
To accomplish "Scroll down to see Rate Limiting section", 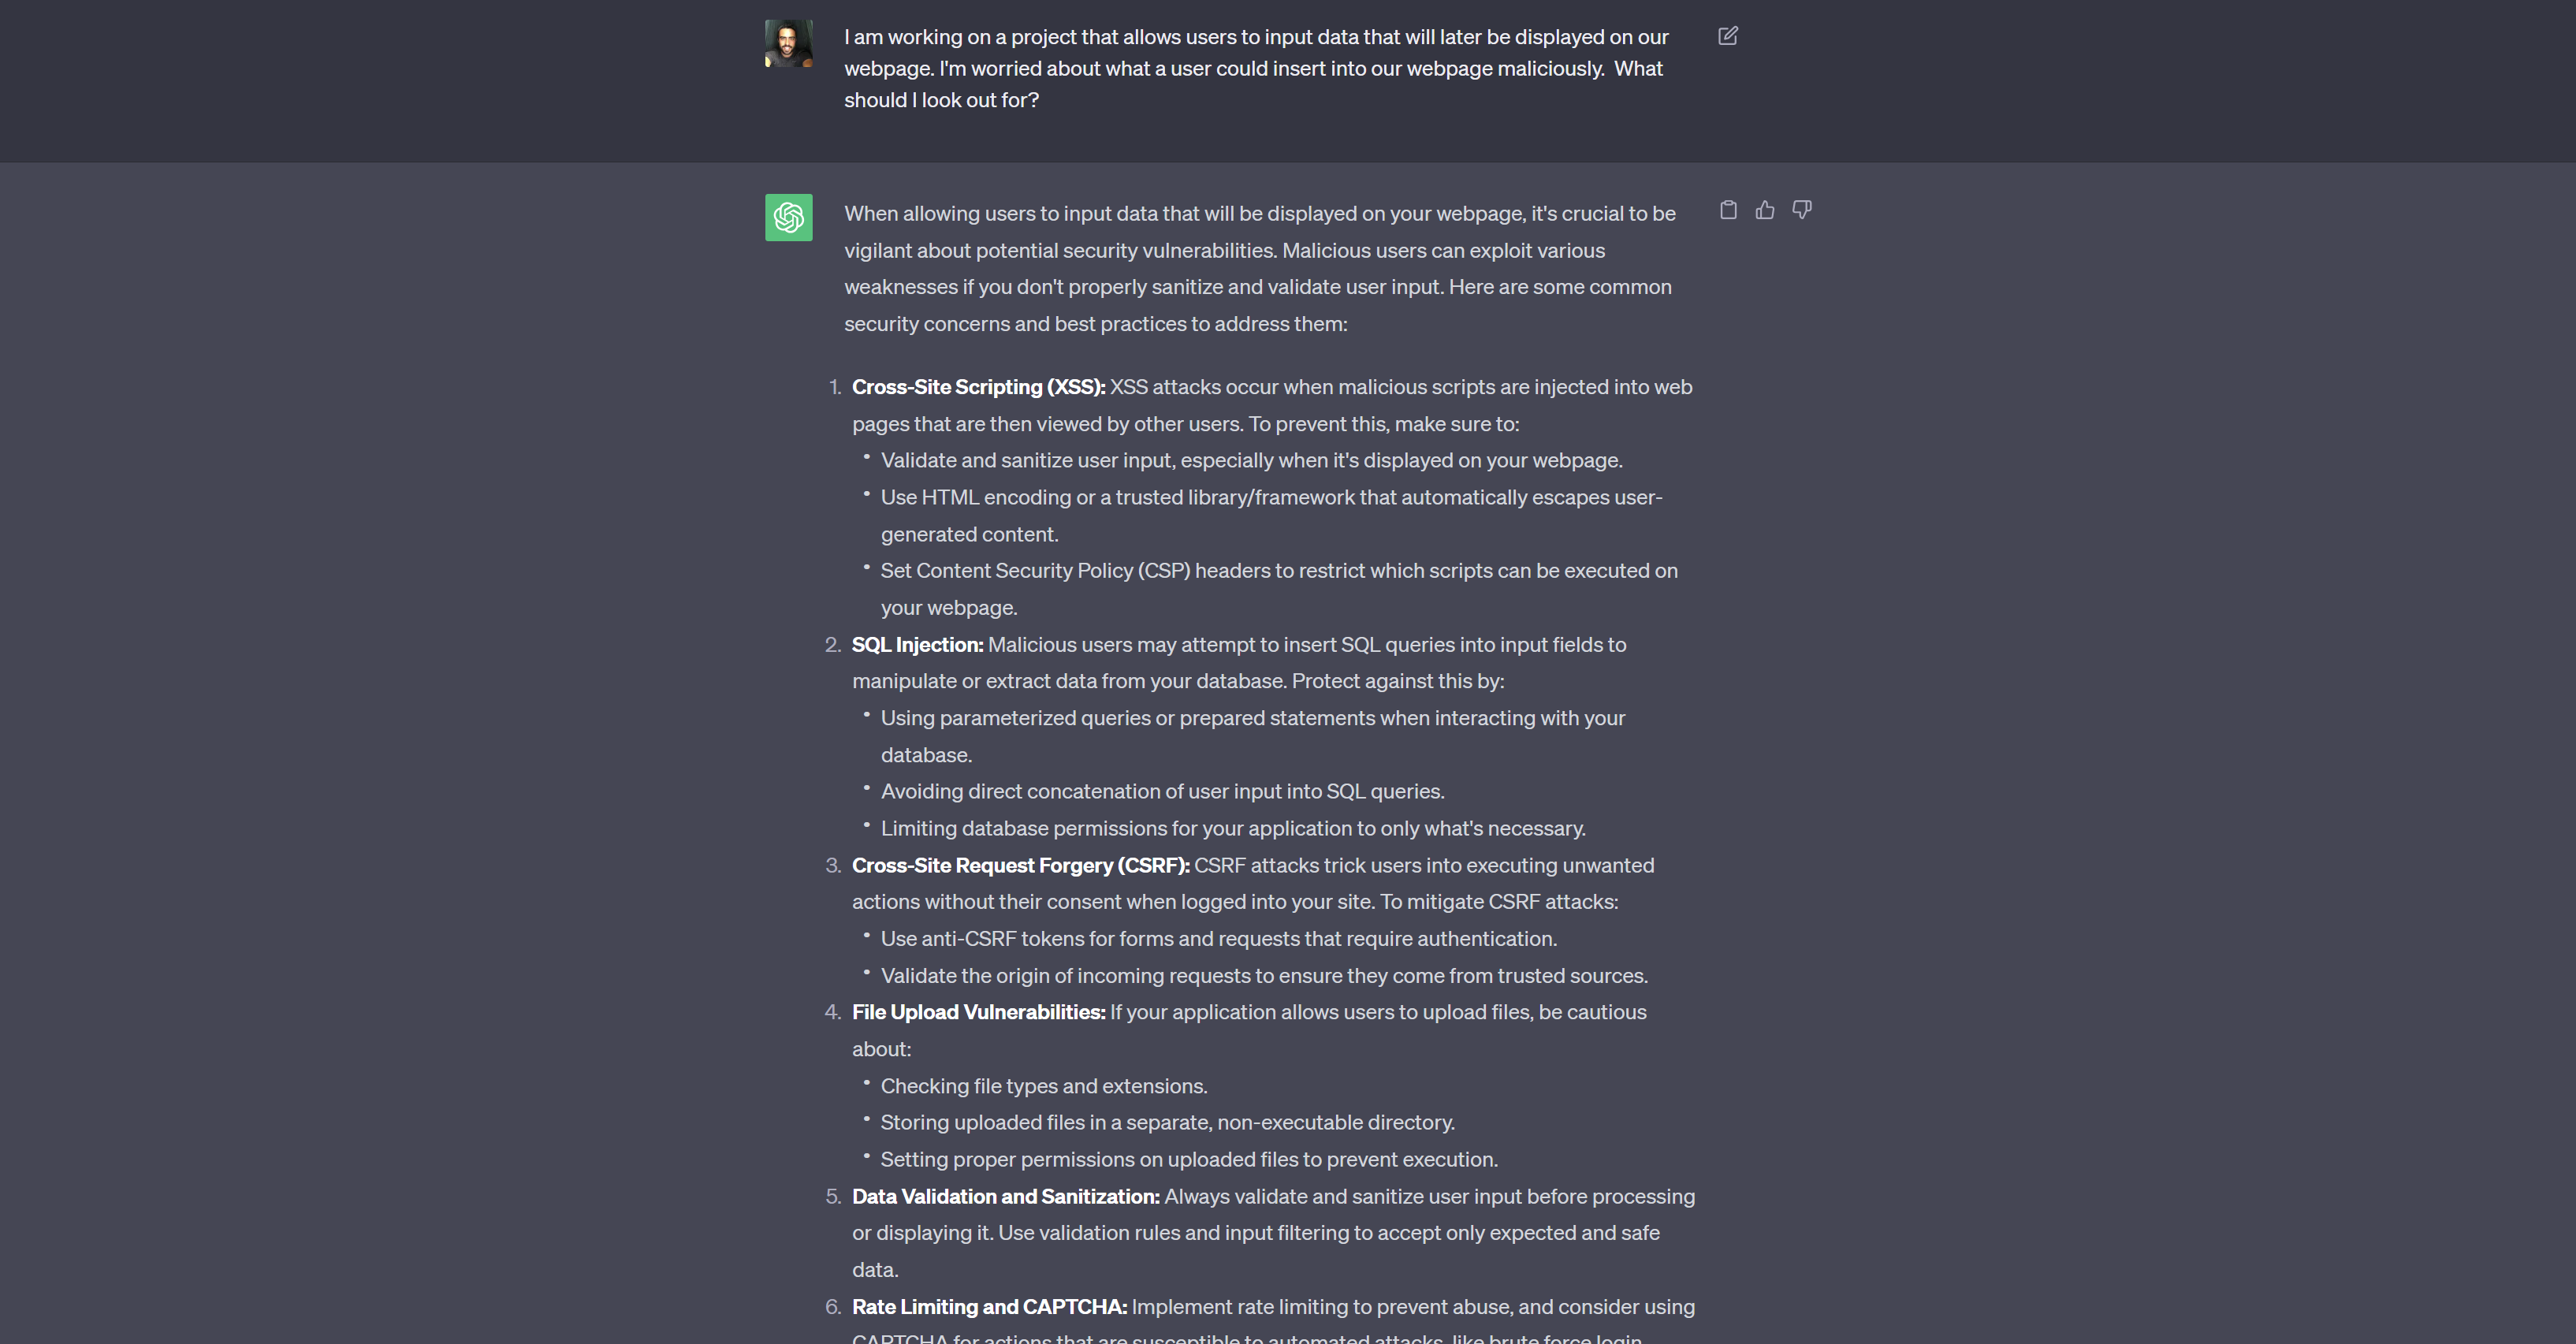I will tap(988, 1306).
